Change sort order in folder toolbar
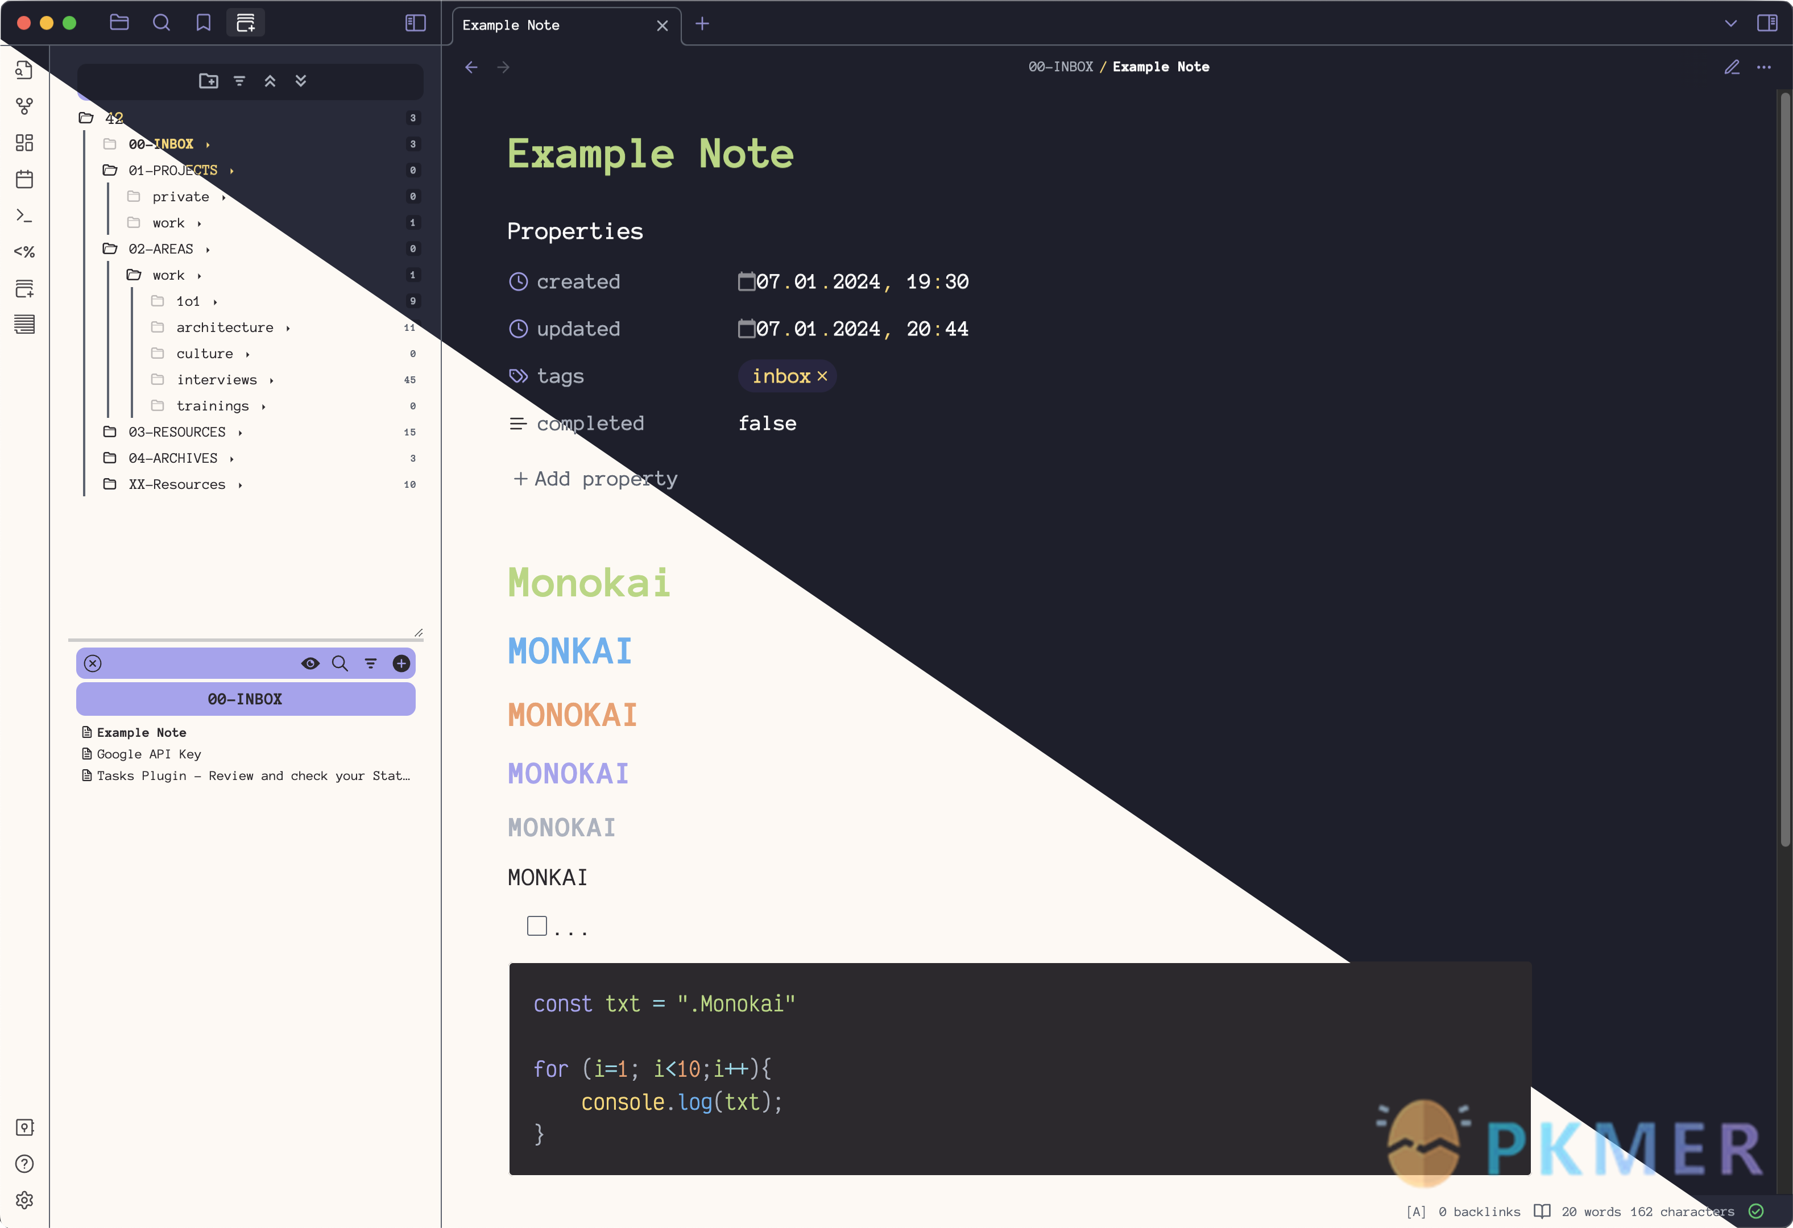 [239, 81]
